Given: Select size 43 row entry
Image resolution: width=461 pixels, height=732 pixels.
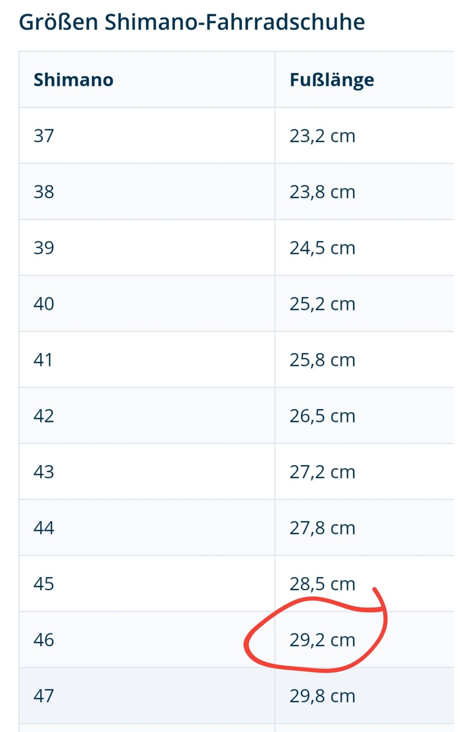Looking at the screenshot, I should pyautogui.click(x=44, y=471).
